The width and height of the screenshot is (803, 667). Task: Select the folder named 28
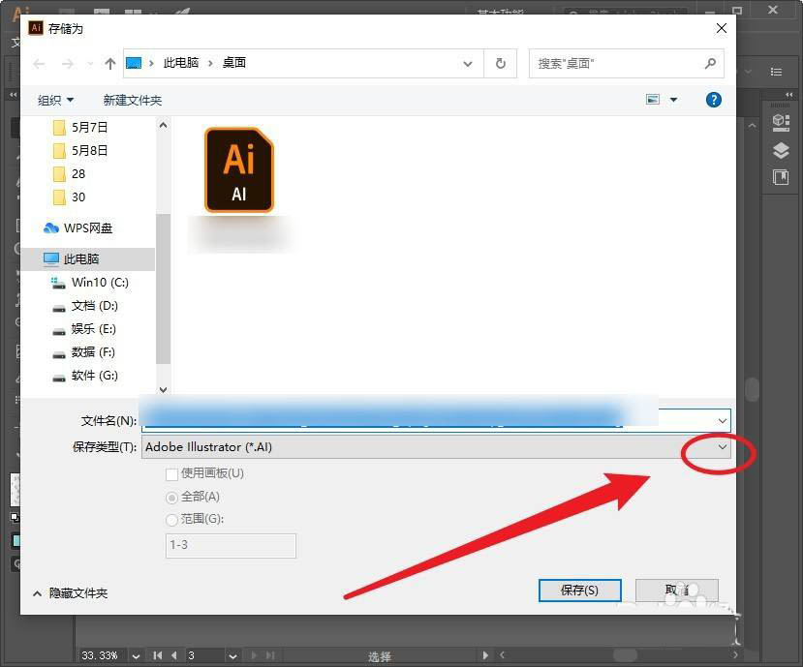[69, 173]
